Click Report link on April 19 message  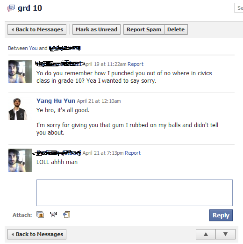[136, 64]
